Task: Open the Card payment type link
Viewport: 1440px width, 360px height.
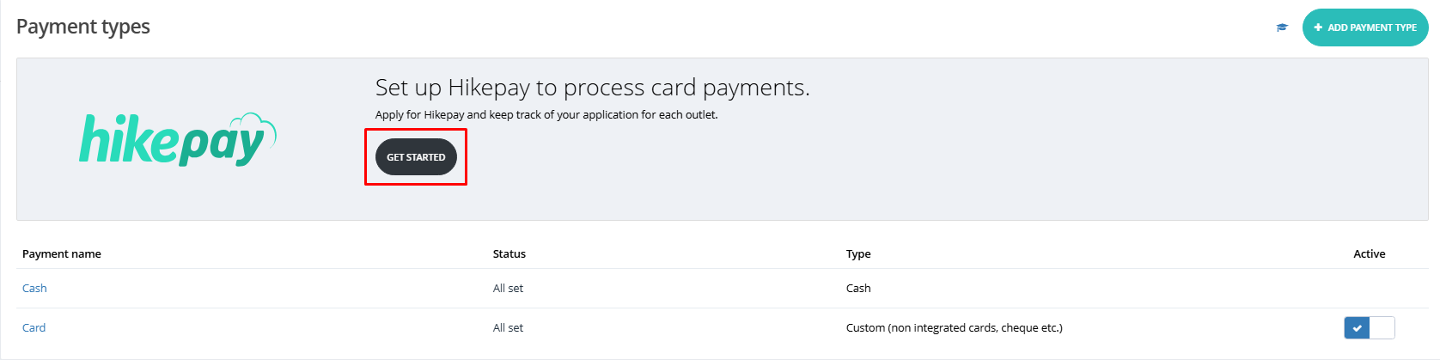Action: 34,328
